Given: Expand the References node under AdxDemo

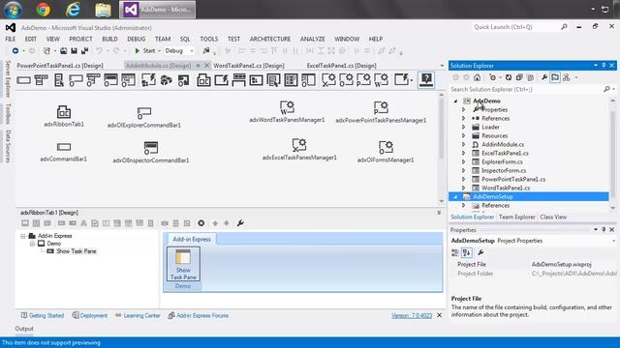Looking at the screenshot, I should (464, 118).
